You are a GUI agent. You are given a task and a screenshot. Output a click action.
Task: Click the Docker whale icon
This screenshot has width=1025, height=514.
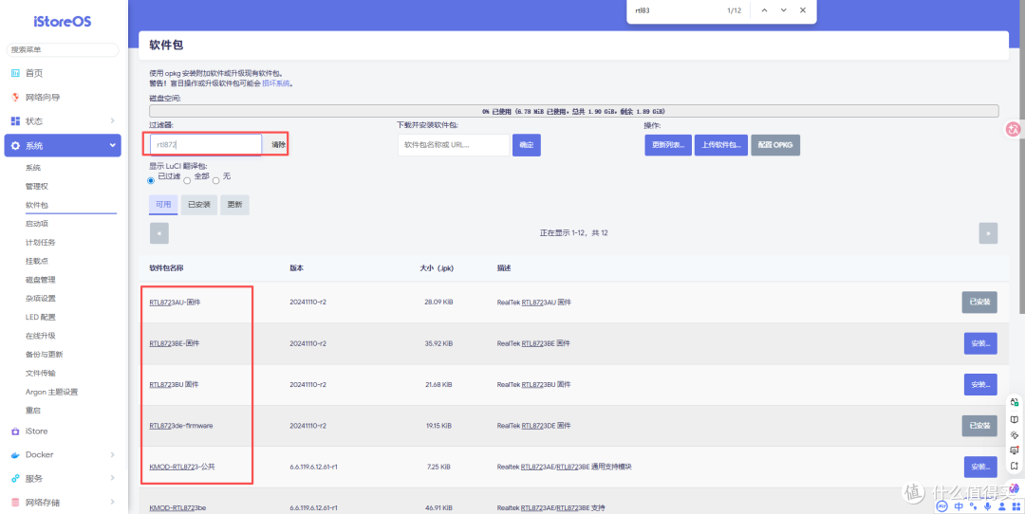[16, 454]
